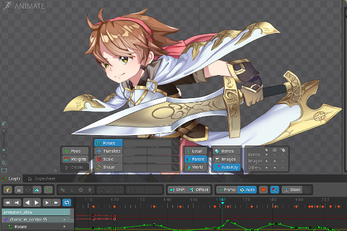
Task: Click the viewport zoom magnifier icon
Action: (x=4, y=163)
